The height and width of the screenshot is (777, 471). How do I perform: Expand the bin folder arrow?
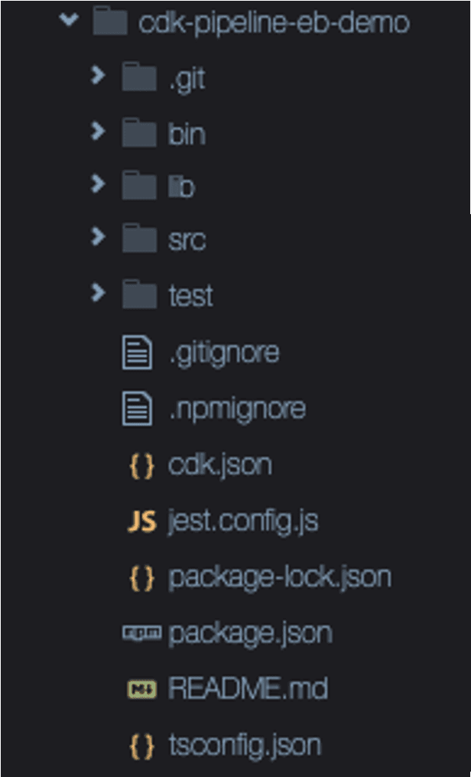(x=98, y=131)
